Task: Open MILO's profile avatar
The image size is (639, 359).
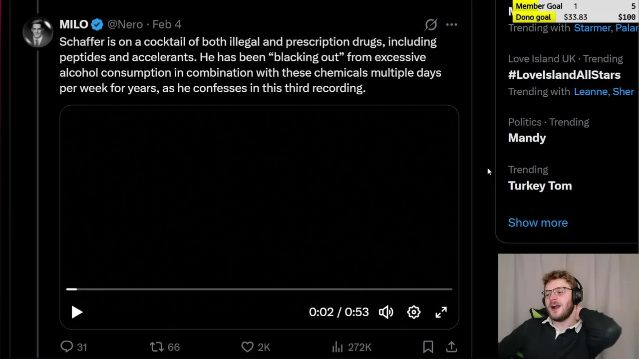Action: pyautogui.click(x=38, y=32)
